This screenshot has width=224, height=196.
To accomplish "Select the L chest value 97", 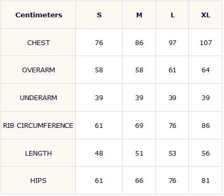I will coord(173,43).
